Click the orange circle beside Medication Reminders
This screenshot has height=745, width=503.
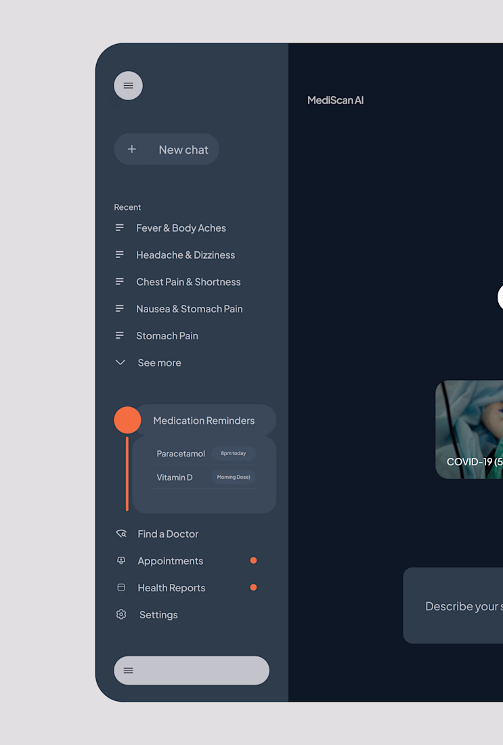tap(127, 420)
